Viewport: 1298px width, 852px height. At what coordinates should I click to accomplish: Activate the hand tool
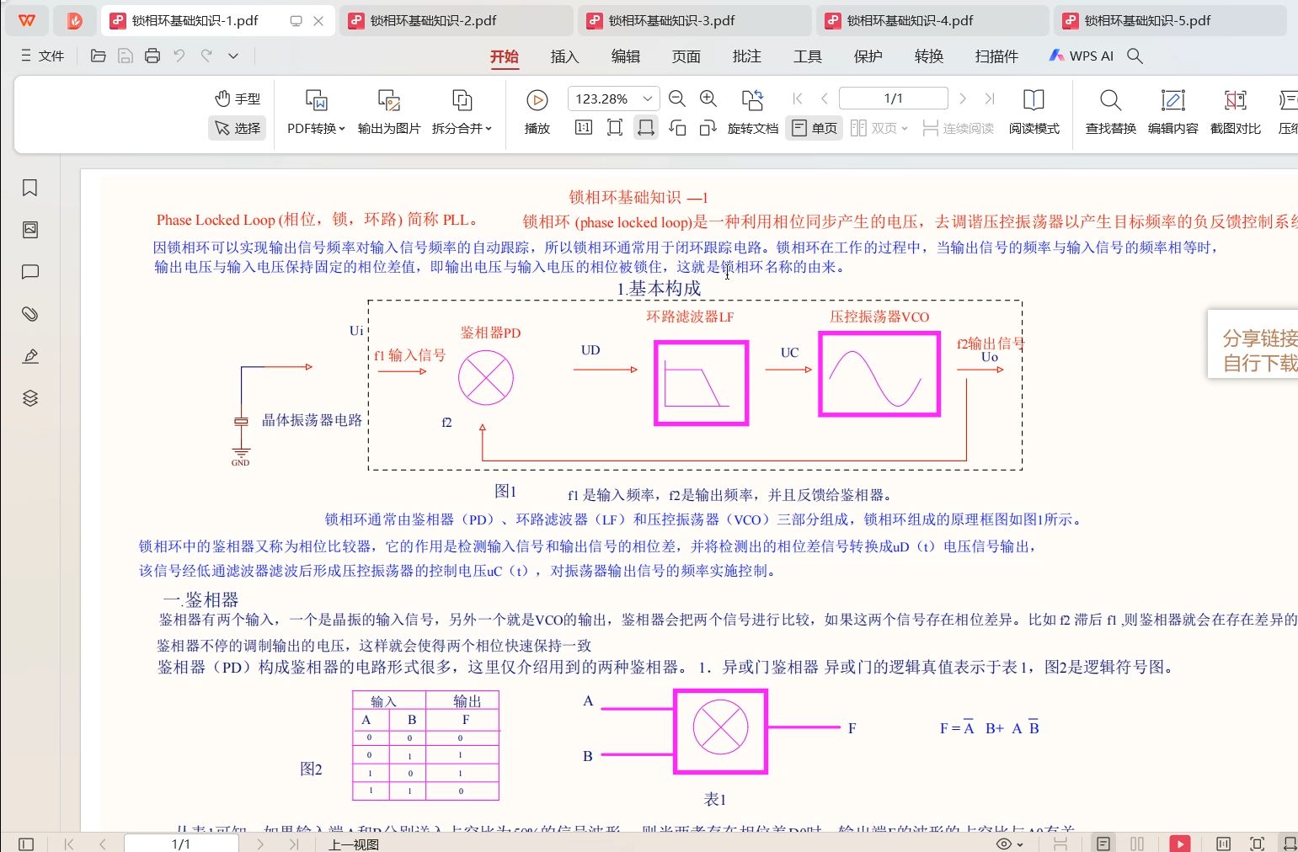point(238,99)
